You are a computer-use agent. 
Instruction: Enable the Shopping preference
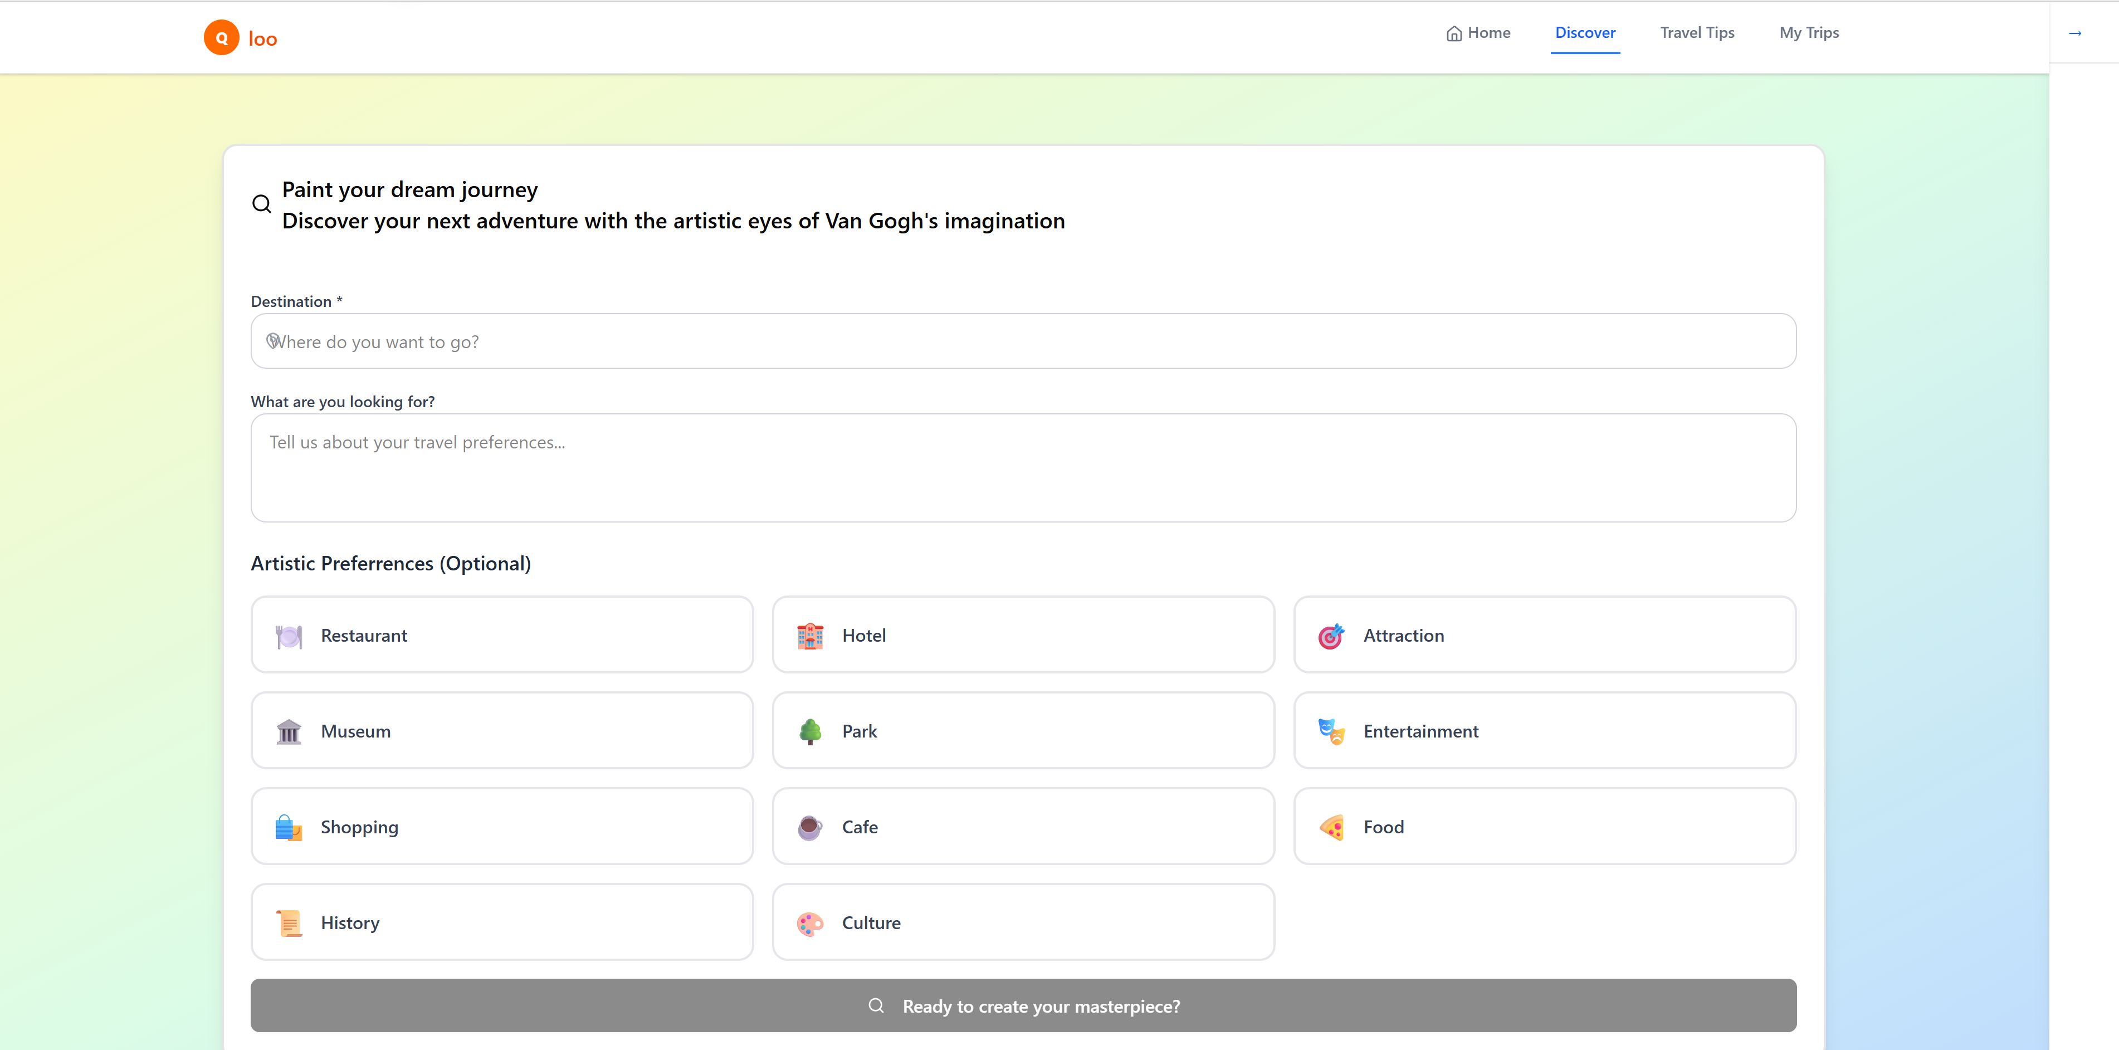[x=502, y=827]
